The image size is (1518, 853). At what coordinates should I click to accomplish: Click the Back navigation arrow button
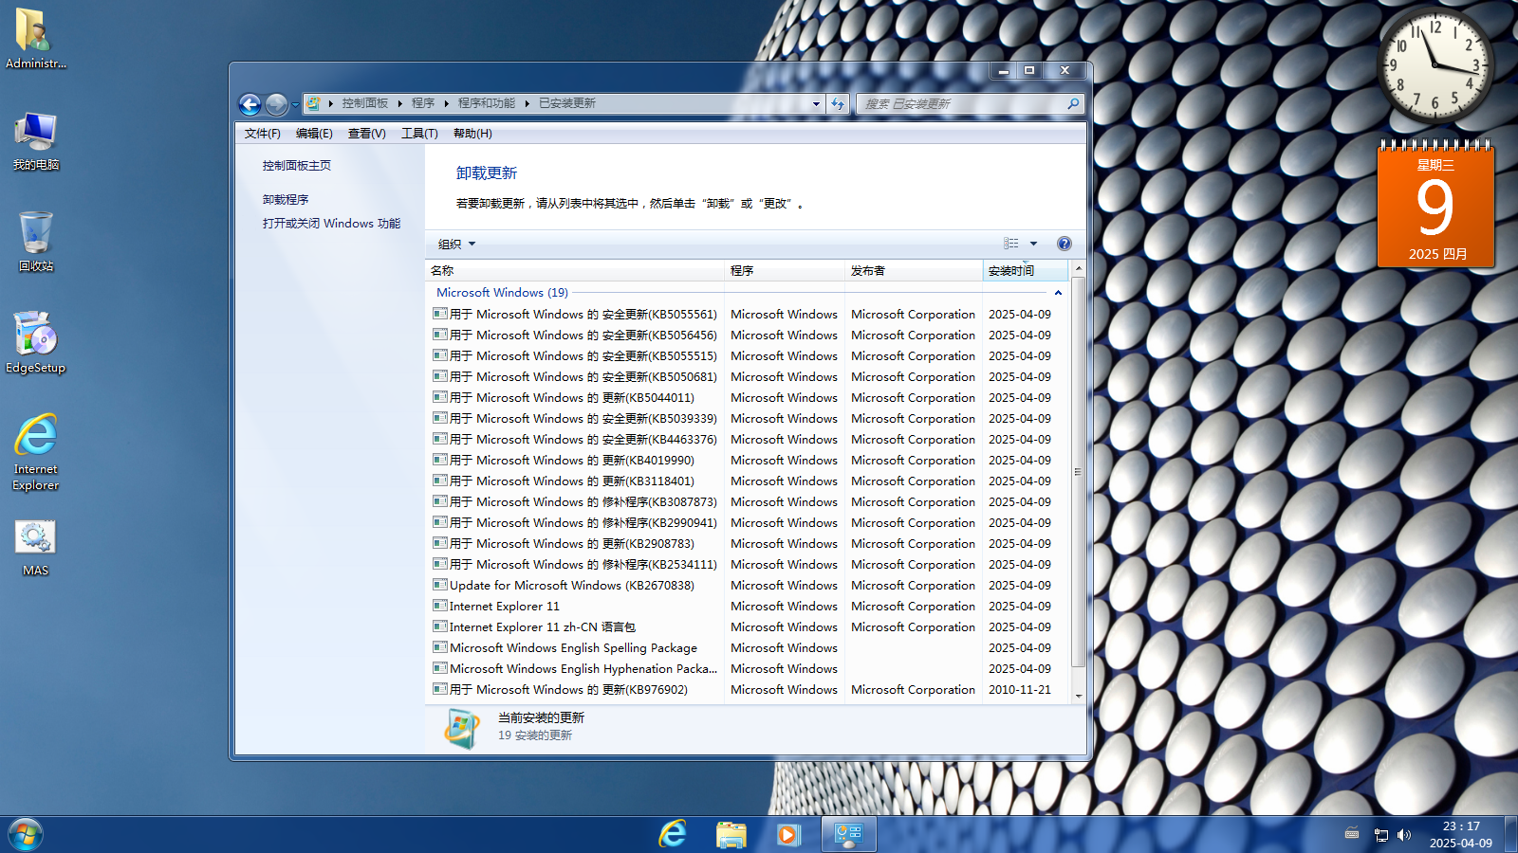coord(250,104)
